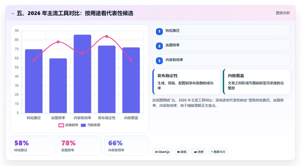Image resolution: width=301 pixels, height=166 pixels.
Task: Click the lightning icon beside the section title
Action: [x=13, y=14]
